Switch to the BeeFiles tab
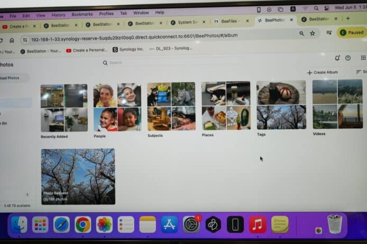The image size is (367, 244). (227, 22)
